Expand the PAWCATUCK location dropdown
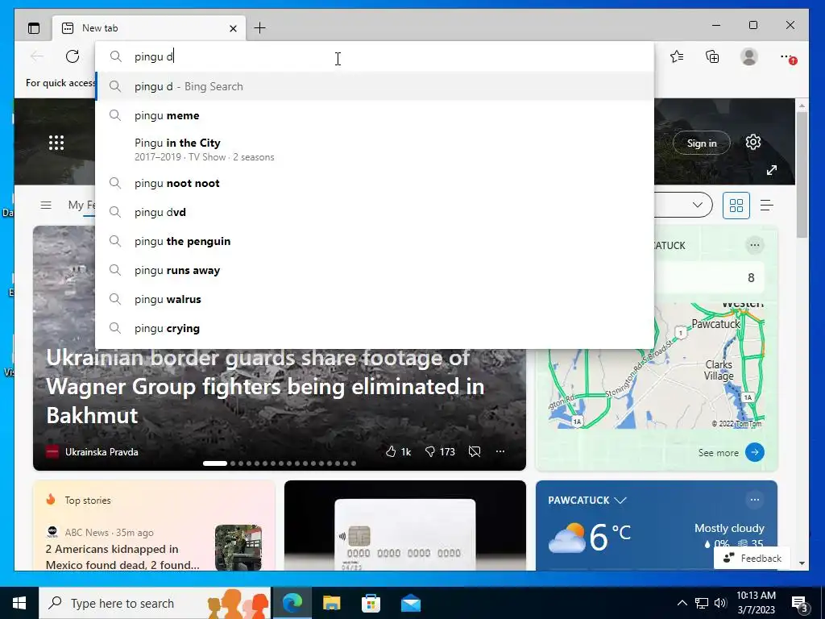825x619 pixels. point(620,500)
